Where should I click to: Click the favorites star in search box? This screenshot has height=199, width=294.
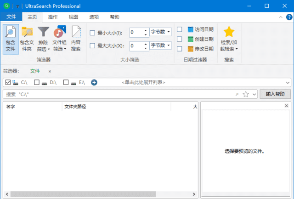[246, 94]
